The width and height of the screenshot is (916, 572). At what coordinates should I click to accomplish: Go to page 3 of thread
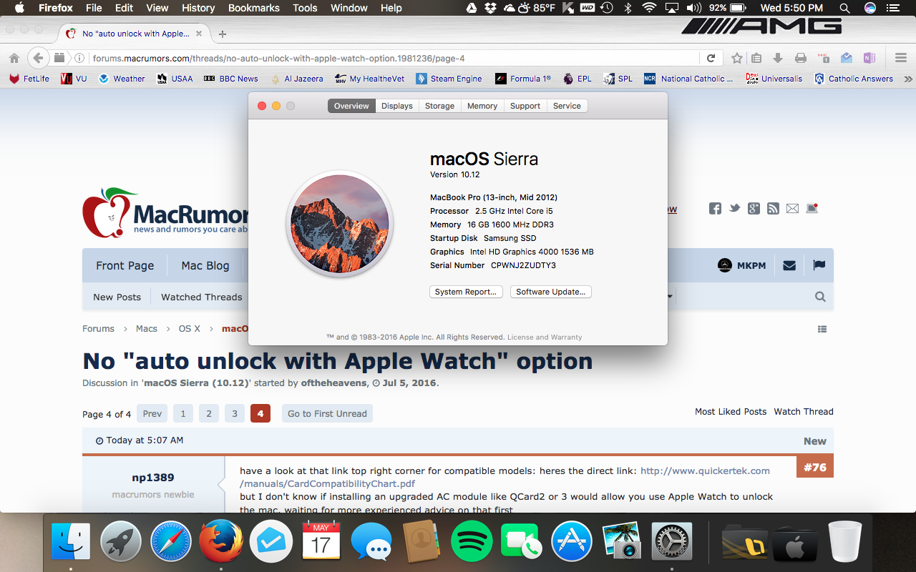click(x=234, y=413)
